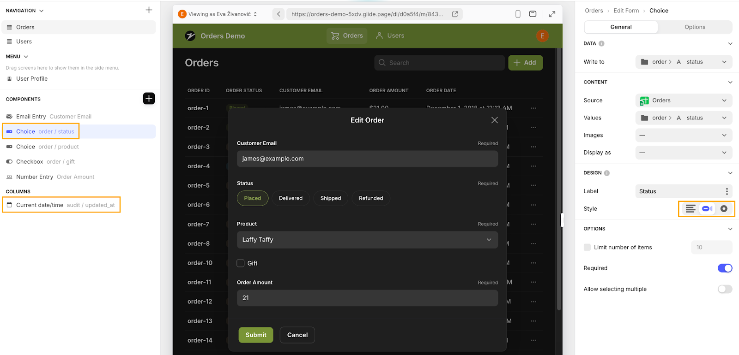Click the Add order button

click(x=525, y=63)
